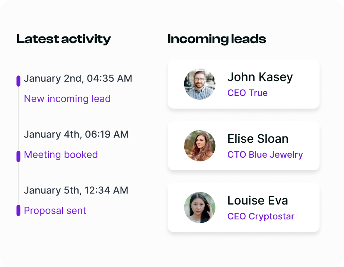The image size is (344, 267).
Task: Open the Elise Sloan name
Action: coord(258,139)
